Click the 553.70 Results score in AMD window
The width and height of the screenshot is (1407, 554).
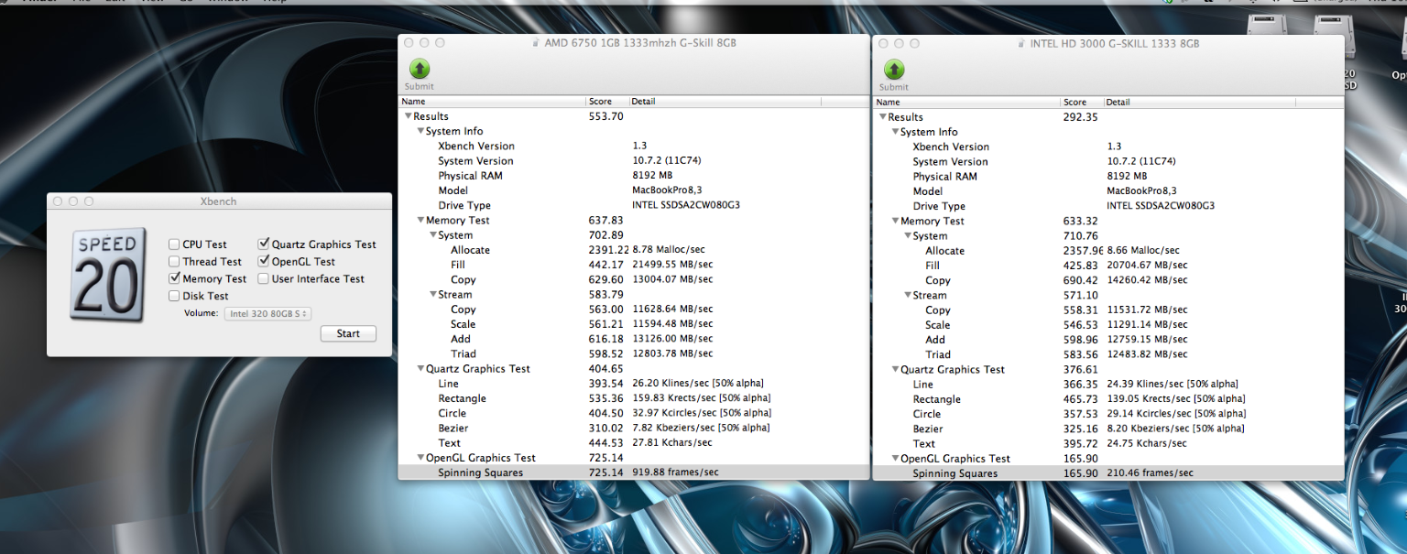tap(605, 116)
